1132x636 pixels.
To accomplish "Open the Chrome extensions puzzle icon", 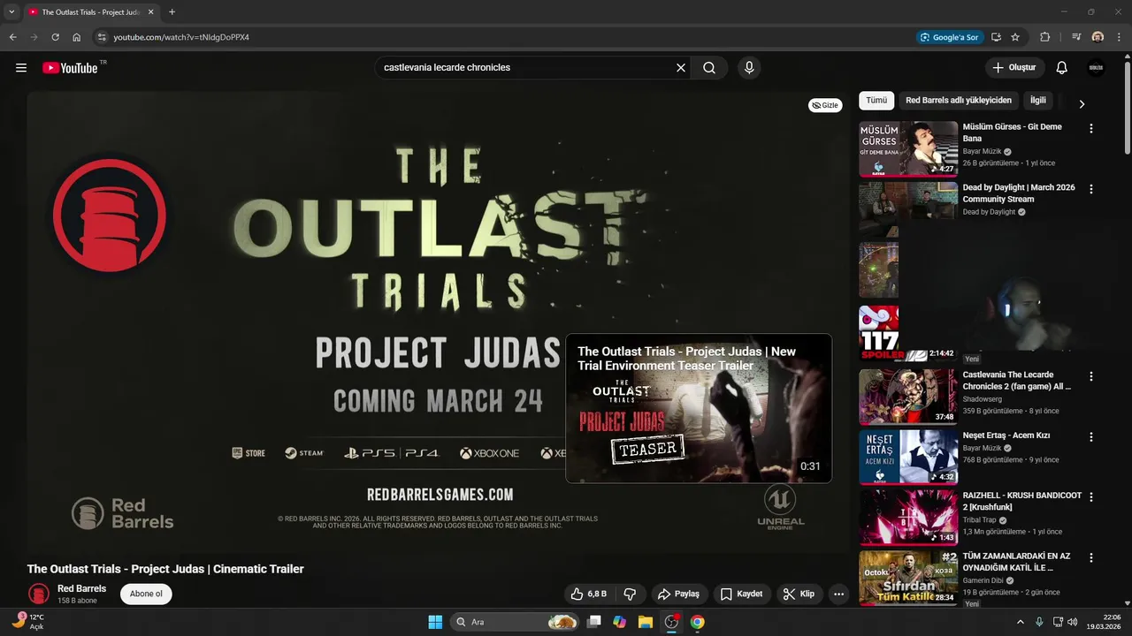I will coord(1044,37).
